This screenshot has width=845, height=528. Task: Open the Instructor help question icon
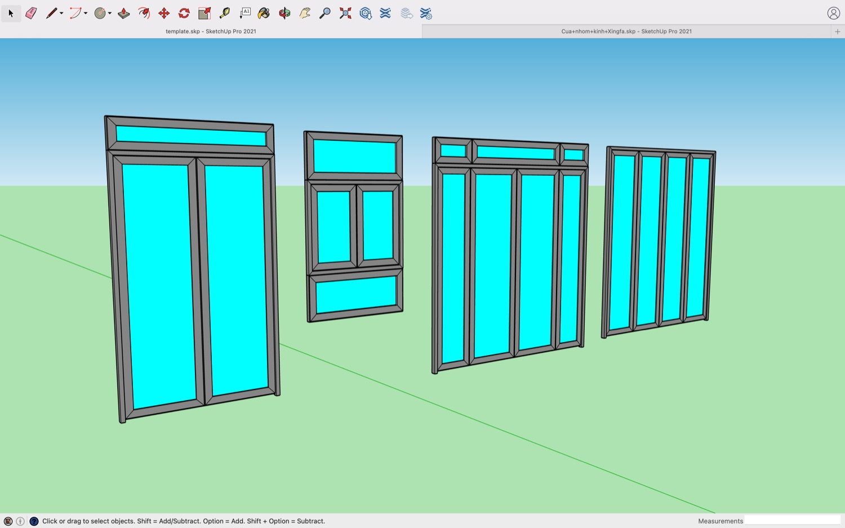34,521
